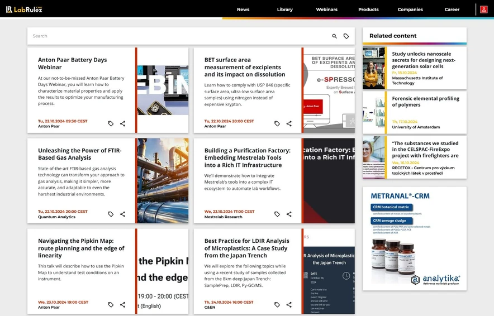Open the Products menu
This screenshot has height=316, width=494.
point(368,9)
